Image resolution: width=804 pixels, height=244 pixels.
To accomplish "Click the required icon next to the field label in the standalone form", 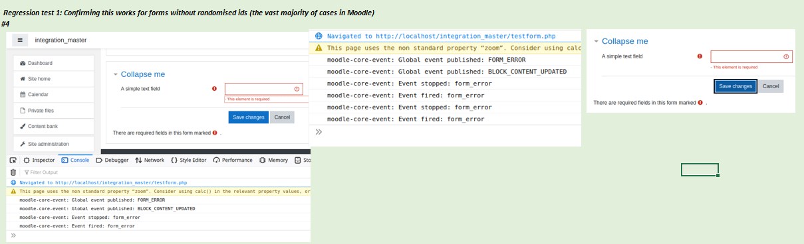I will [x=700, y=57].
